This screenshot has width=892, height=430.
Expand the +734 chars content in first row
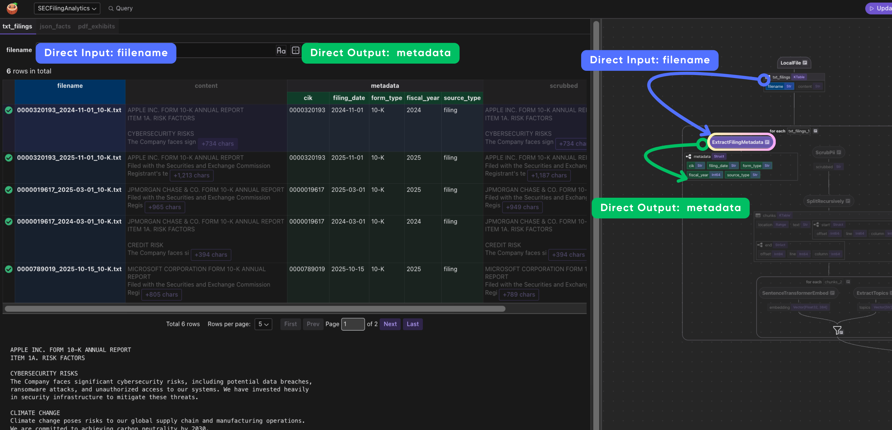(217, 144)
